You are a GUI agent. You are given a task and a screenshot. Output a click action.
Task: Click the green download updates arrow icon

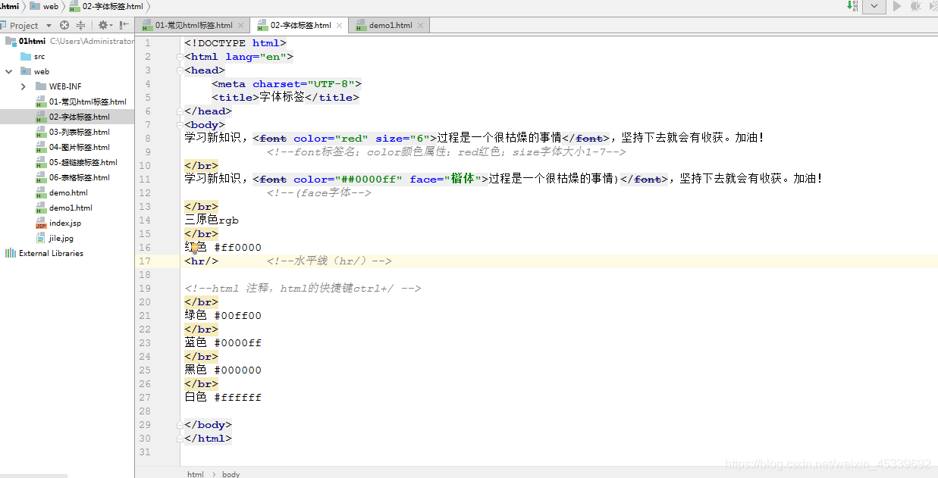coord(851,8)
